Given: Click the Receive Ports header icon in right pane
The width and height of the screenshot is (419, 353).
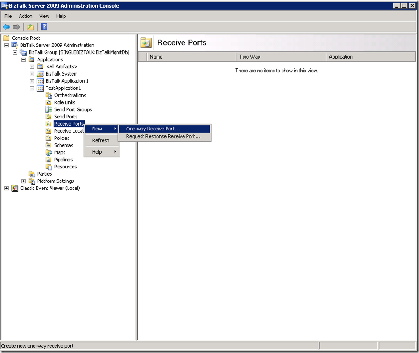Looking at the screenshot, I should 146,43.
